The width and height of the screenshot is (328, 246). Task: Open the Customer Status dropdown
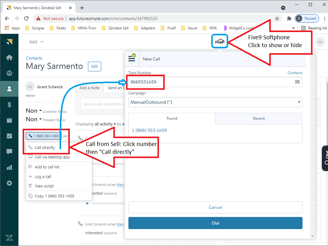click(34, 111)
